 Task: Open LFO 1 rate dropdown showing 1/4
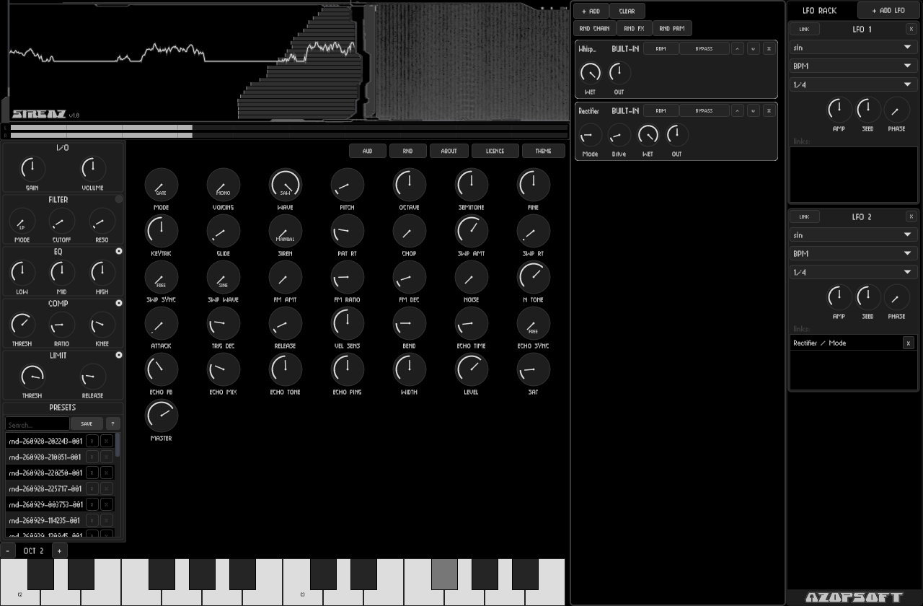(x=853, y=84)
